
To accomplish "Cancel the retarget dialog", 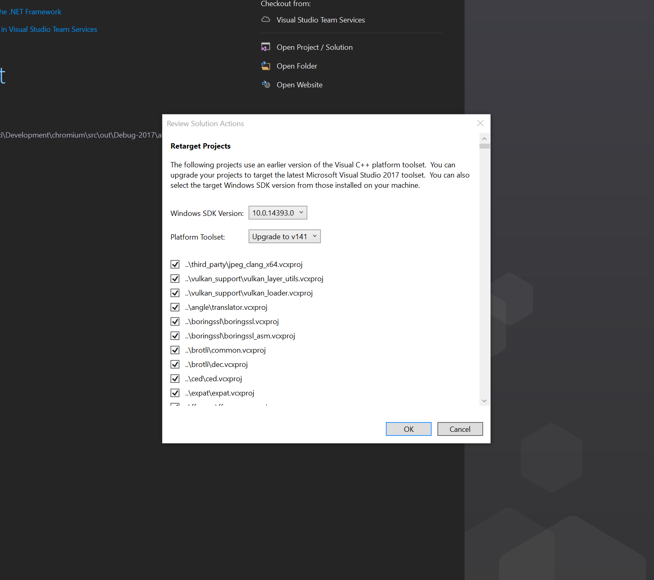I will pos(460,429).
